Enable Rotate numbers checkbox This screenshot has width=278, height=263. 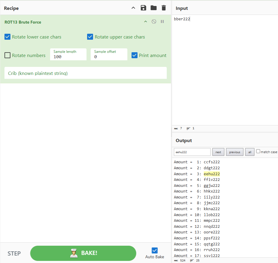coord(7,55)
